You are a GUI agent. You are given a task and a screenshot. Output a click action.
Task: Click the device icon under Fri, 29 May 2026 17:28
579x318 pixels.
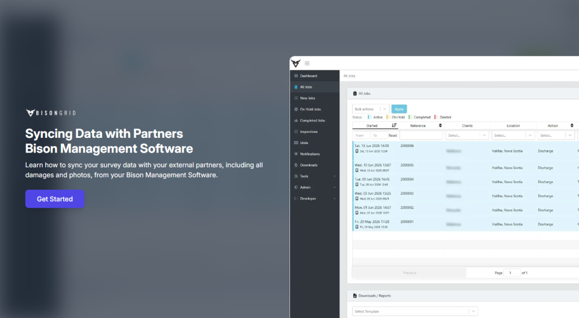click(357, 227)
